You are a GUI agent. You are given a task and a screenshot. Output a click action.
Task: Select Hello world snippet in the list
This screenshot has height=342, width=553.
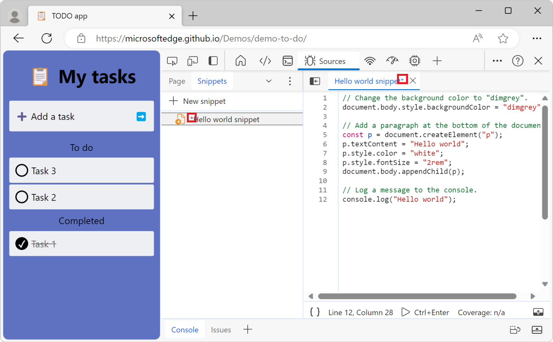point(227,119)
